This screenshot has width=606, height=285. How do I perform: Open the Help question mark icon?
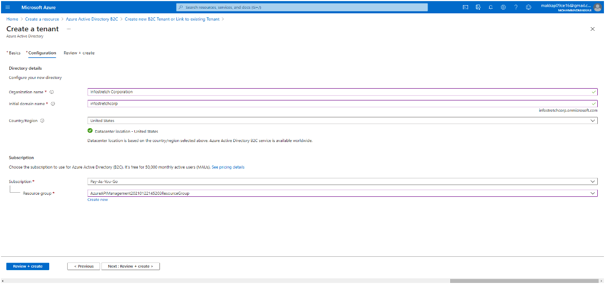[516, 7]
